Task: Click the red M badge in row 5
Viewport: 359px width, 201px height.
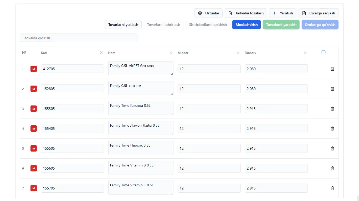Action: [34, 148]
